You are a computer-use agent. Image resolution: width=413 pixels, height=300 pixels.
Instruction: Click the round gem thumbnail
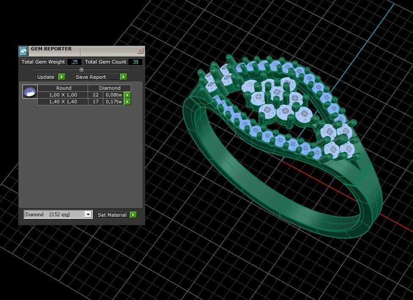(30, 92)
